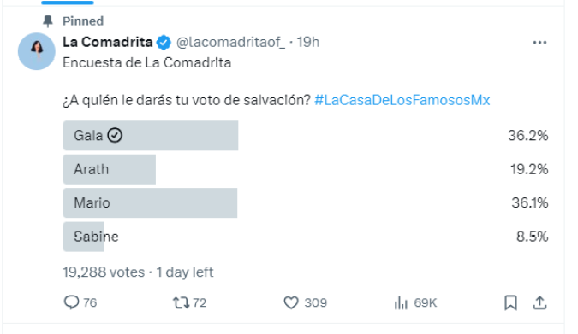
Task: Open the #LaCasaDeLosFamososMx hashtag
Action: [x=402, y=100]
